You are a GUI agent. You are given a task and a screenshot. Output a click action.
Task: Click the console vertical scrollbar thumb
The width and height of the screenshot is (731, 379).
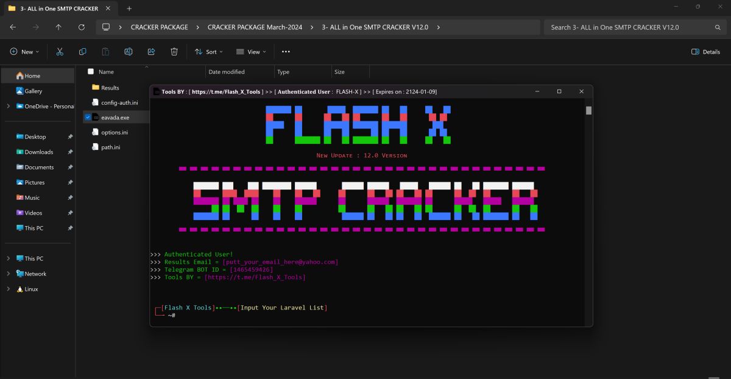click(588, 110)
